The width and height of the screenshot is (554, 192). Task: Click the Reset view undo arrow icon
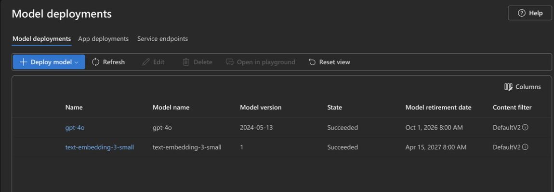312,62
